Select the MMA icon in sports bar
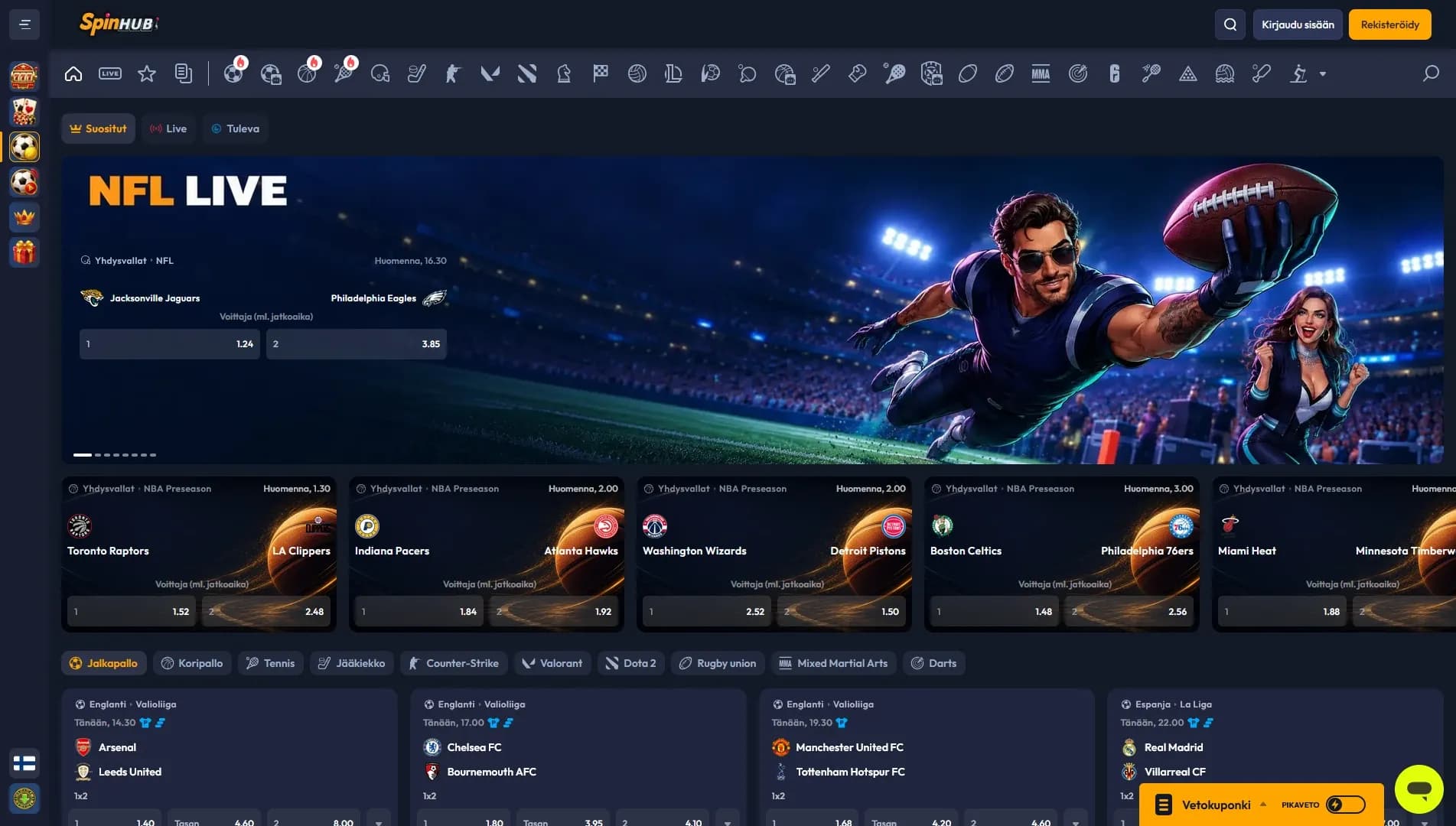 pos(1041,74)
